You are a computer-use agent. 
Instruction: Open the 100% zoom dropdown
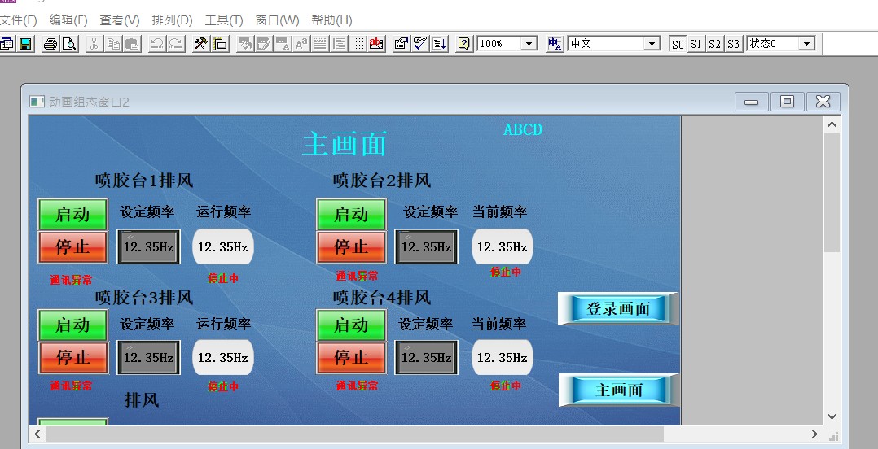pyautogui.click(x=529, y=44)
